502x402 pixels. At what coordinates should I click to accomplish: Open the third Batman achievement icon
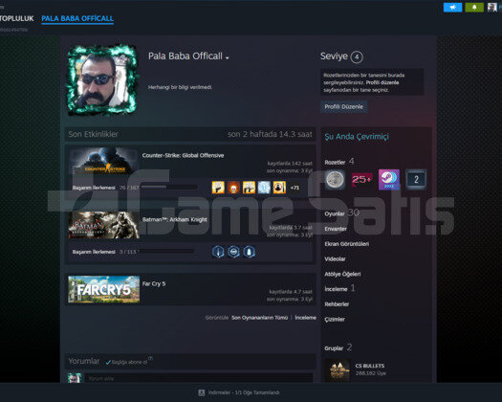(x=249, y=252)
